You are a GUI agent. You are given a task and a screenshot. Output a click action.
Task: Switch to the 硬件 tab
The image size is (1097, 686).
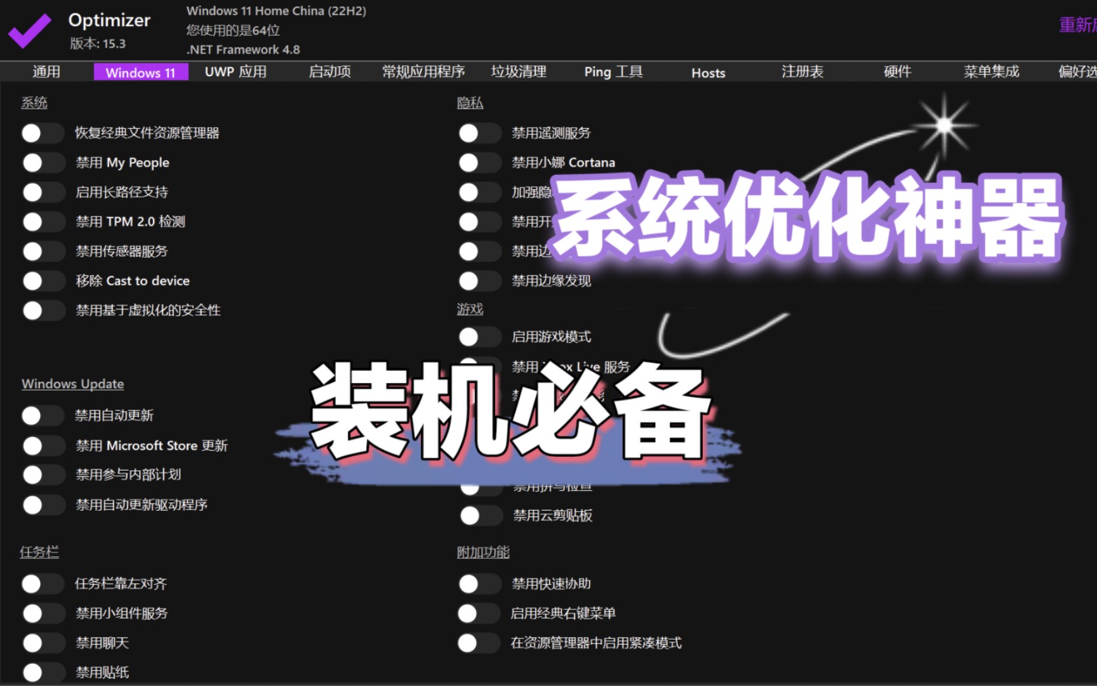897,72
